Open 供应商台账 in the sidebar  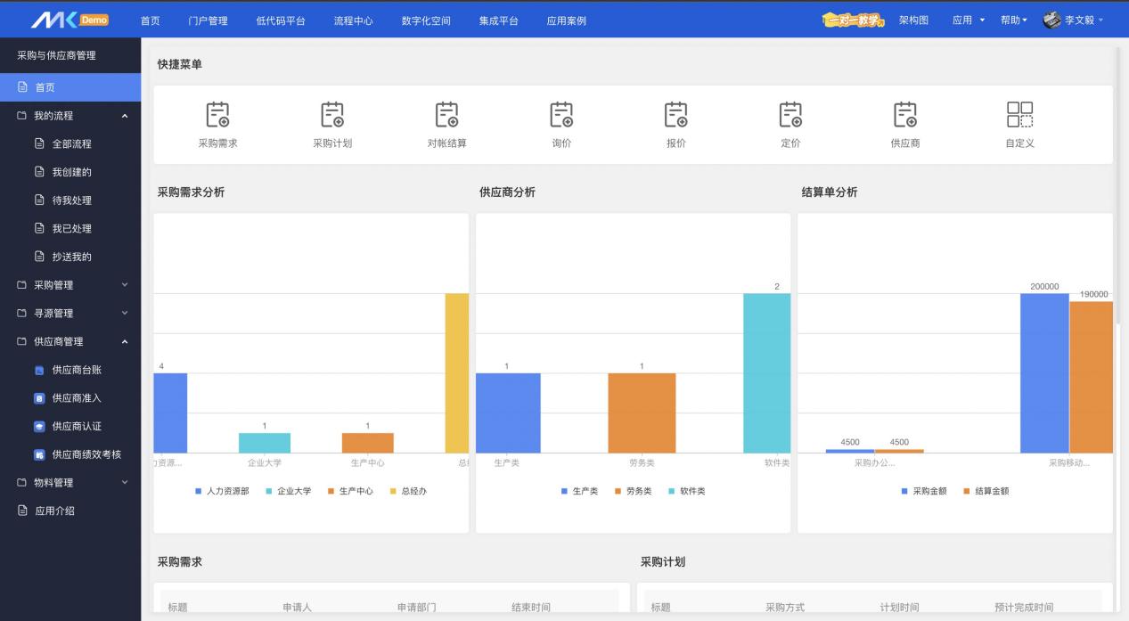(76, 370)
